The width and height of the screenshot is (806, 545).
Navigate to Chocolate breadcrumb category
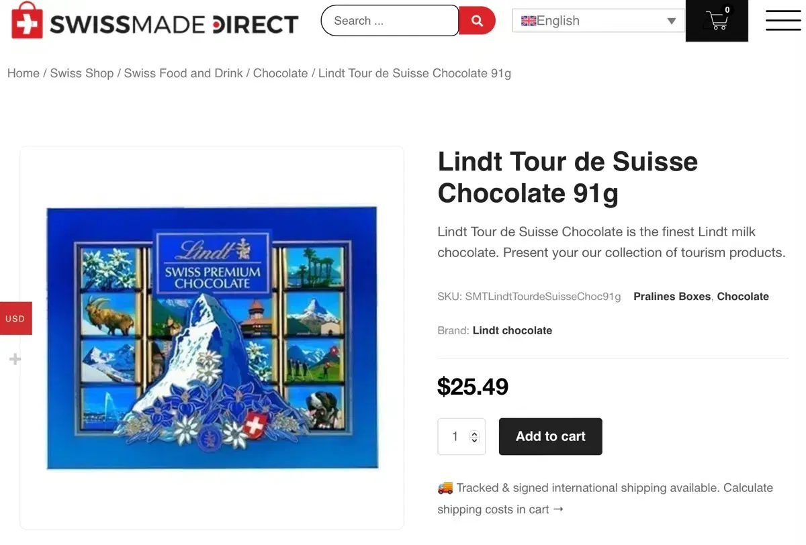coord(281,73)
